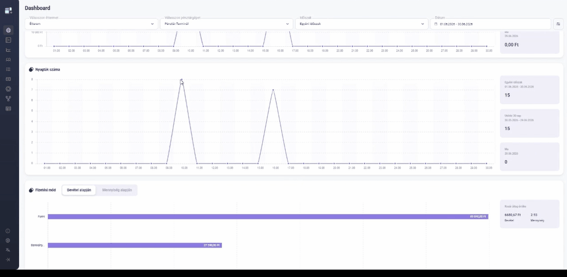Click the language translate icon
Screen dimensions: 567x277
coord(8,250)
